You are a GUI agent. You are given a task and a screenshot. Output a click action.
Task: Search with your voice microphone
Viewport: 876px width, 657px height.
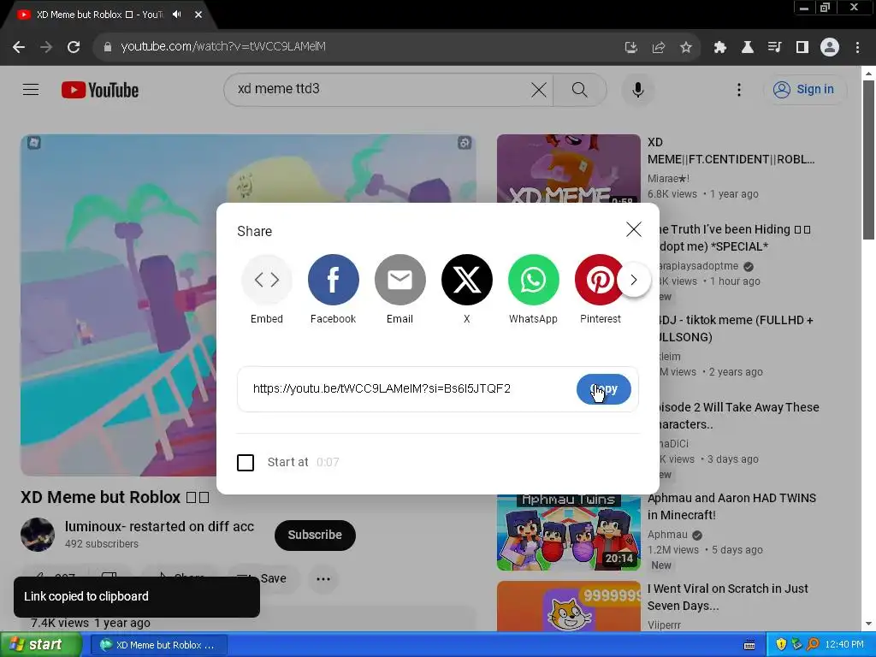coord(637,89)
